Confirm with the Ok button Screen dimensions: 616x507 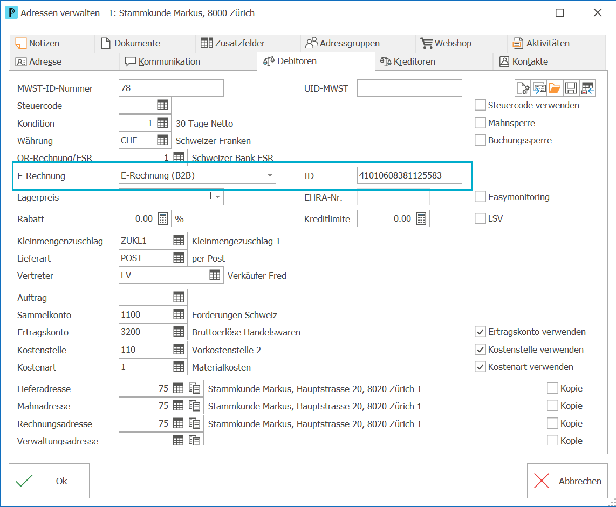coord(49,481)
